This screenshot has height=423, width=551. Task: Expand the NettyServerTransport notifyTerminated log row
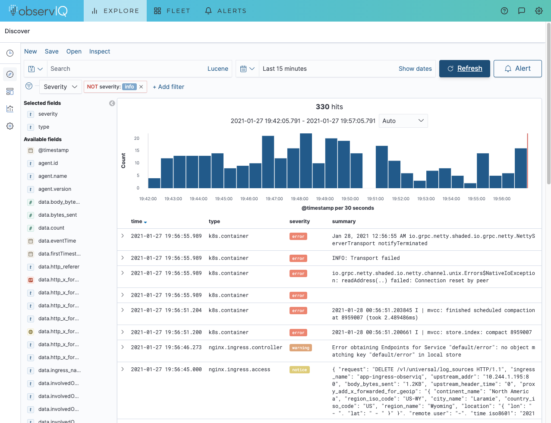123,236
